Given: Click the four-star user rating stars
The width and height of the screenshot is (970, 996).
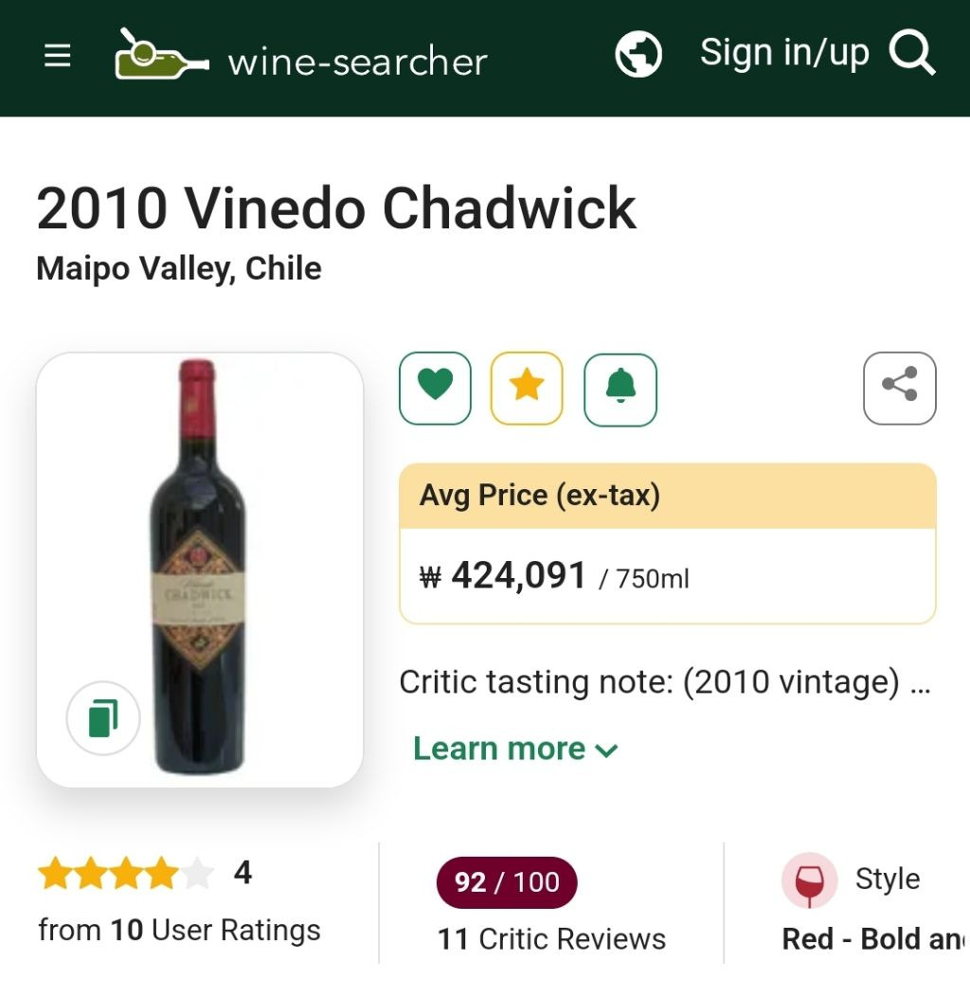Looking at the screenshot, I should 125,874.
